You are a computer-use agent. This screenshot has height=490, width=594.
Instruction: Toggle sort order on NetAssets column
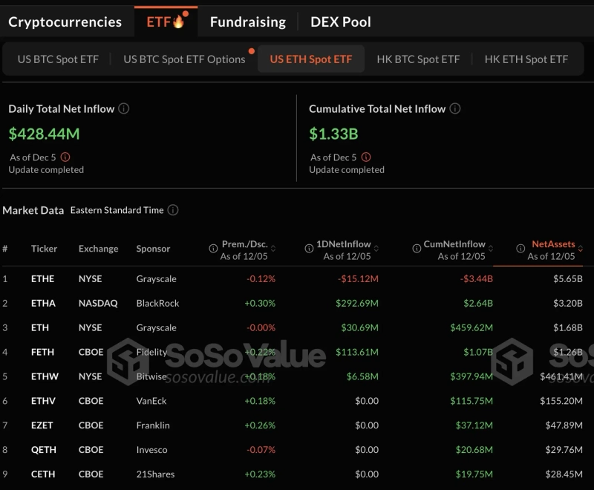tap(581, 249)
